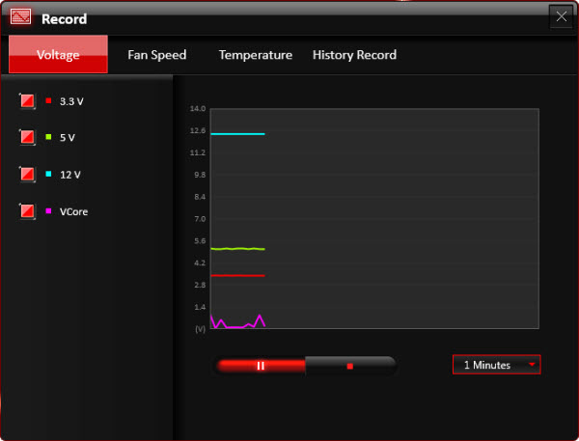The height and width of the screenshot is (441, 579).
Task: Click the 12 V label
Action: click(x=70, y=175)
